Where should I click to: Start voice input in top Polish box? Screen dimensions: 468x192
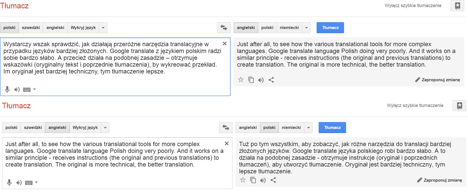tap(7, 89)
